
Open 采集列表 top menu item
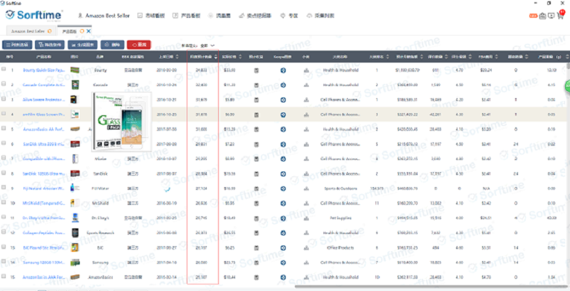pyautogui.click(x=320, y=16)
